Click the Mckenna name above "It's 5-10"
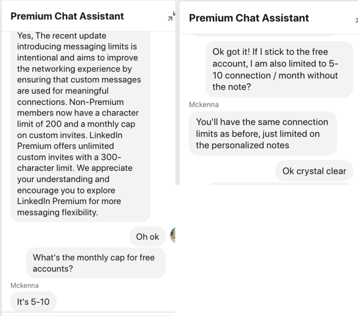Image resolution: width=358 pixels, height=316 pixels. pos(24,285)
